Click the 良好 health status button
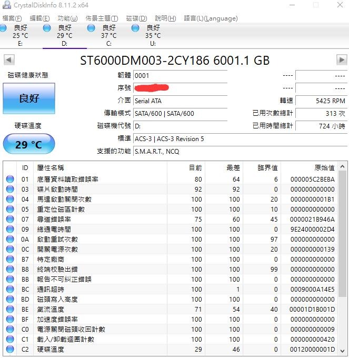The height and width of the screenshot is (358, 349). 29,98
